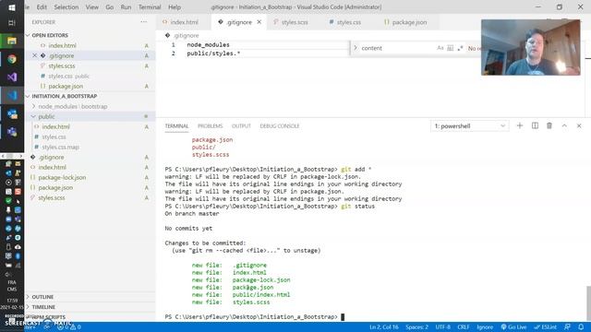Open the Edit menu
The image size is (591, 332).
click(x=42, y=7)
